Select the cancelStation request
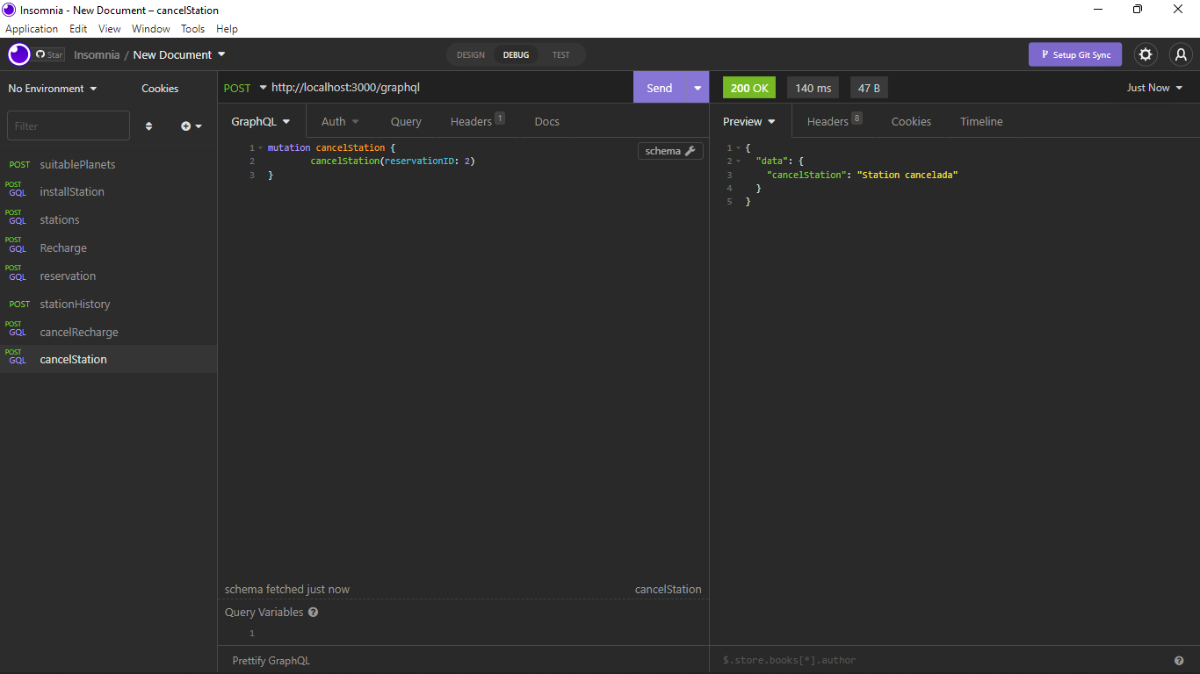The height and width of the screenshot is (674, 1200). pyautogui.click(x=108, y=359)
